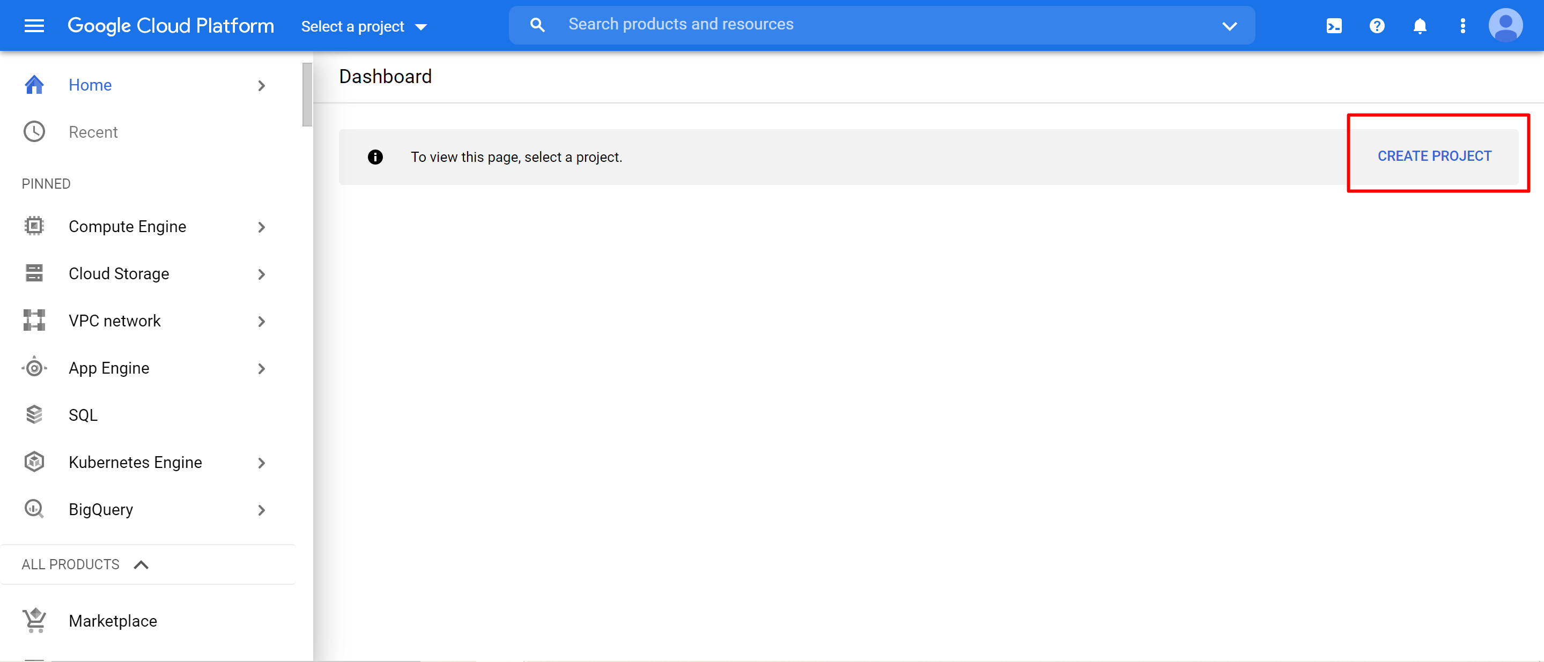Open Compute Engine menu item

pyautogui.click(x=127, y=226)
